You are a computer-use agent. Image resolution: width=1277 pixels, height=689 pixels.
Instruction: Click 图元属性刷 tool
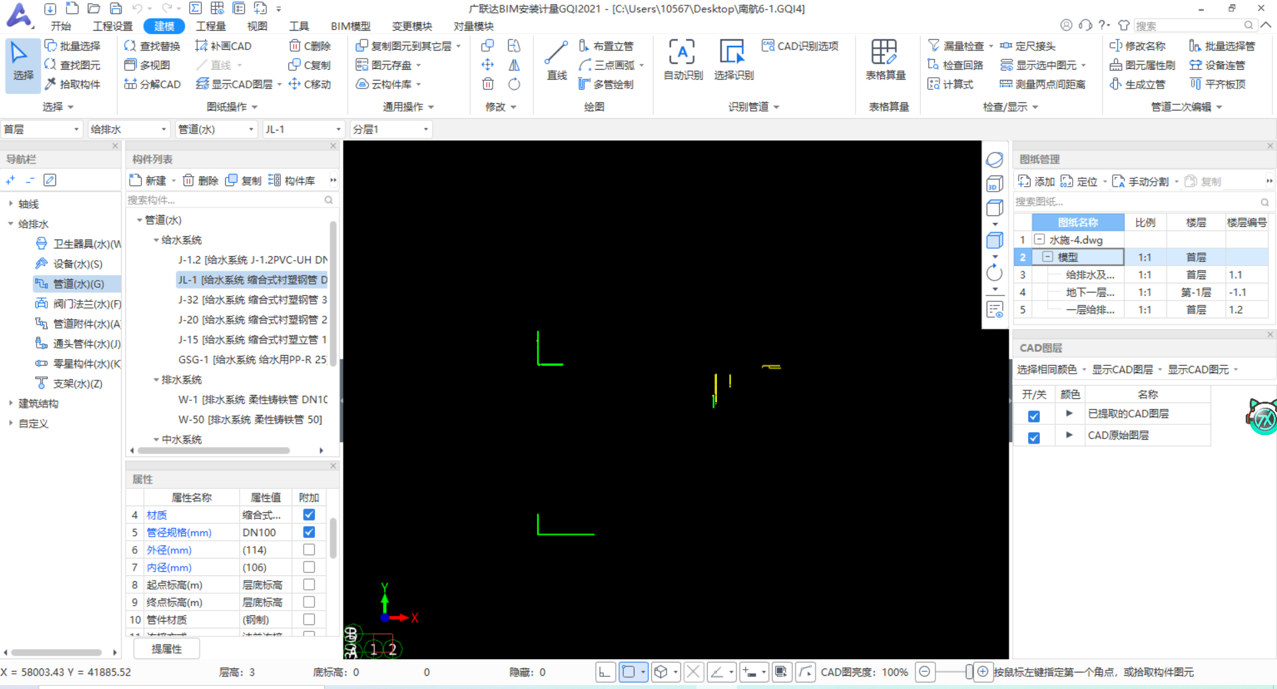[x=1143, y=65]
